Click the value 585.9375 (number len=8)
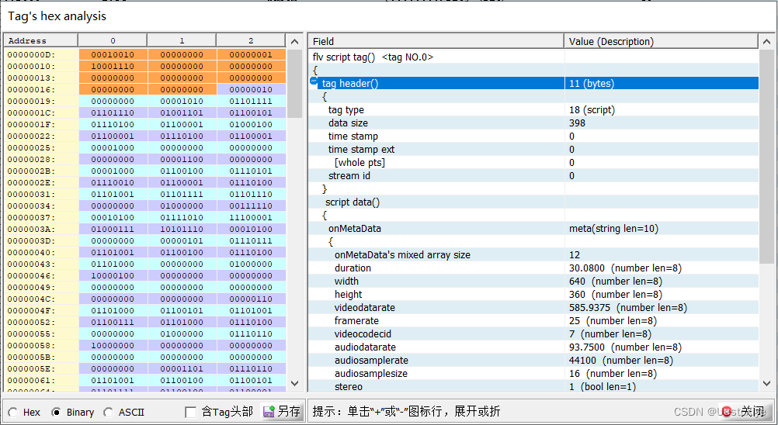This screenshot has height=425, width=778. 627,308
